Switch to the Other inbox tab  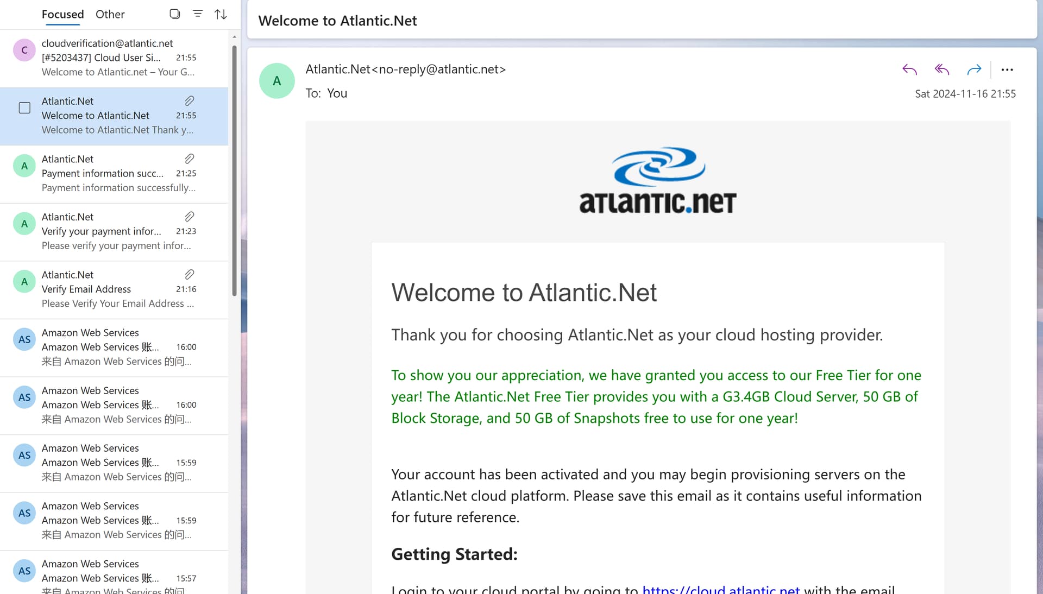pyautogui.click(x=110, y=14)
